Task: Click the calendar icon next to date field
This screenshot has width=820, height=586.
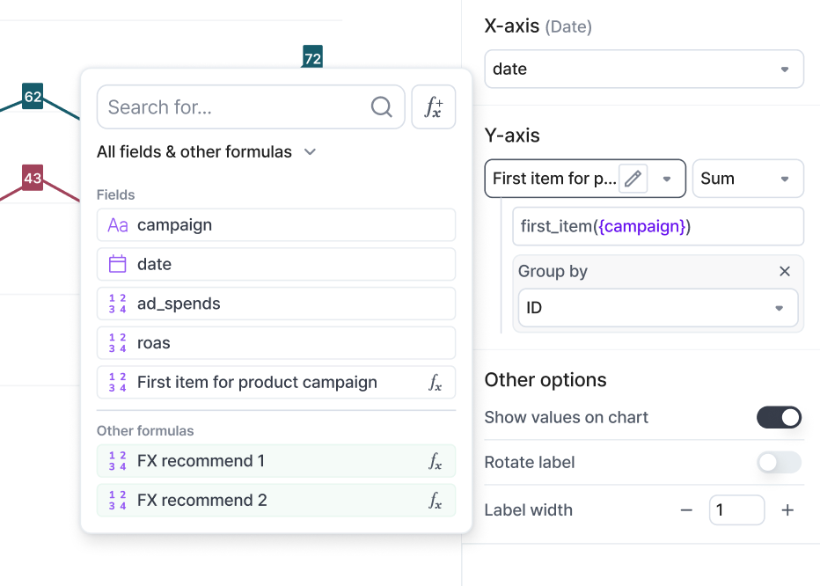Action: 117,264
